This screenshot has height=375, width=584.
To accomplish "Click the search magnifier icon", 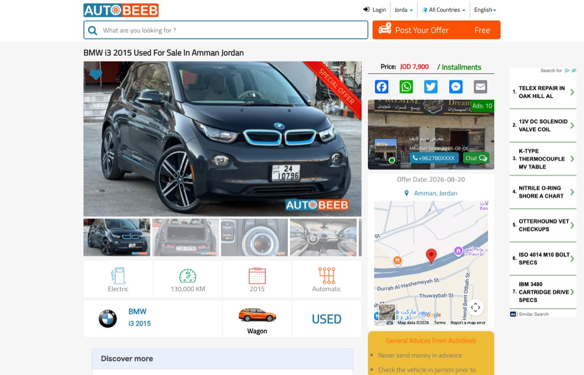I will click(92, 30).
